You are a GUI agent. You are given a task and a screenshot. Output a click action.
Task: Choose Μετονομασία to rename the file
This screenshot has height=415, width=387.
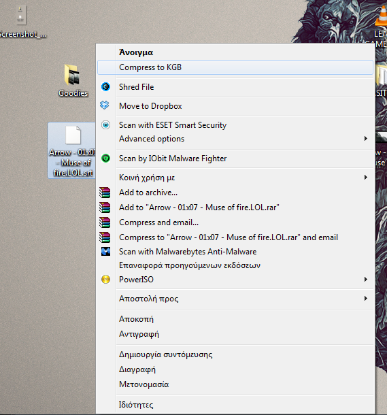235,384
